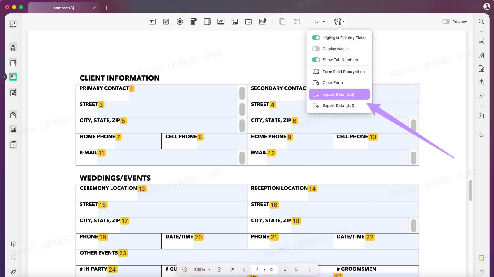Open the layers panel icon
Image resolution: width=494 pixels, height=277 pixels.
13,244
